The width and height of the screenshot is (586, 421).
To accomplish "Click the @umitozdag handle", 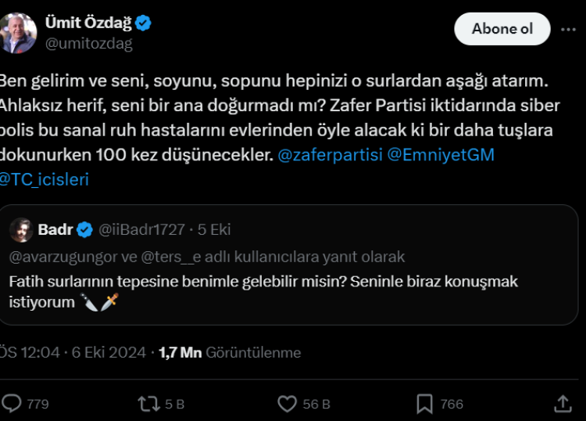I will pyautogui.click(x=89, y=44).
